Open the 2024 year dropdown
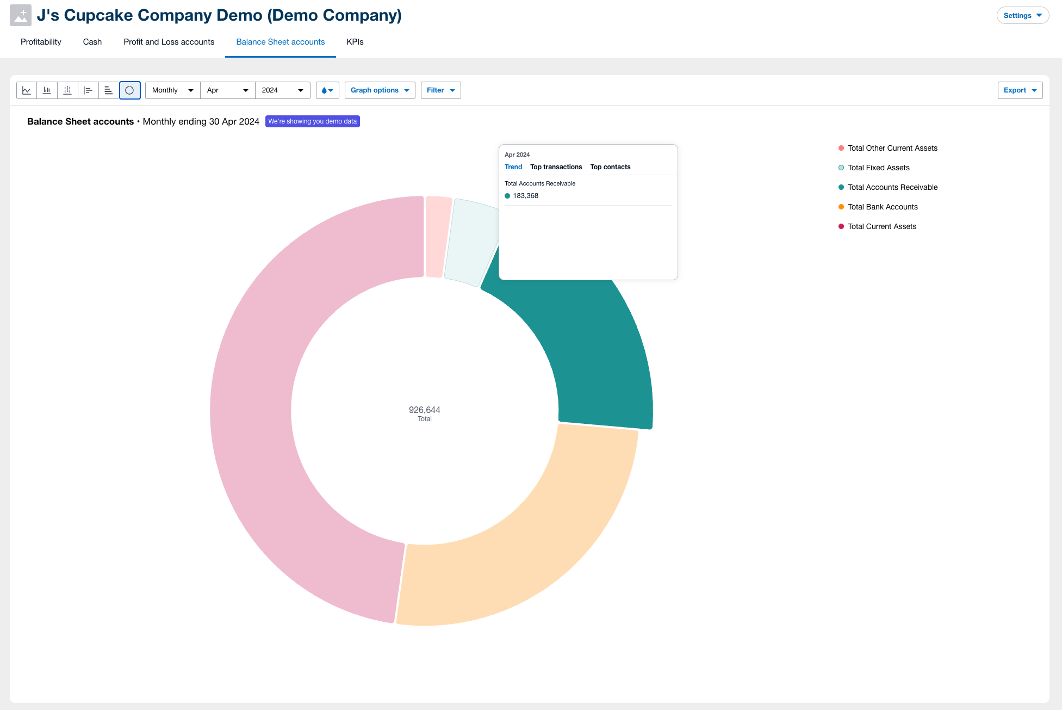Screen dimensions: 1062x710 tap(282, 90)
